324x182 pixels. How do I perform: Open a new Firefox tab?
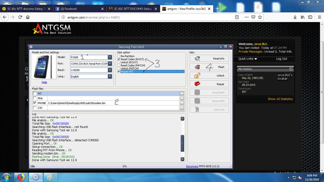point(217,9)
